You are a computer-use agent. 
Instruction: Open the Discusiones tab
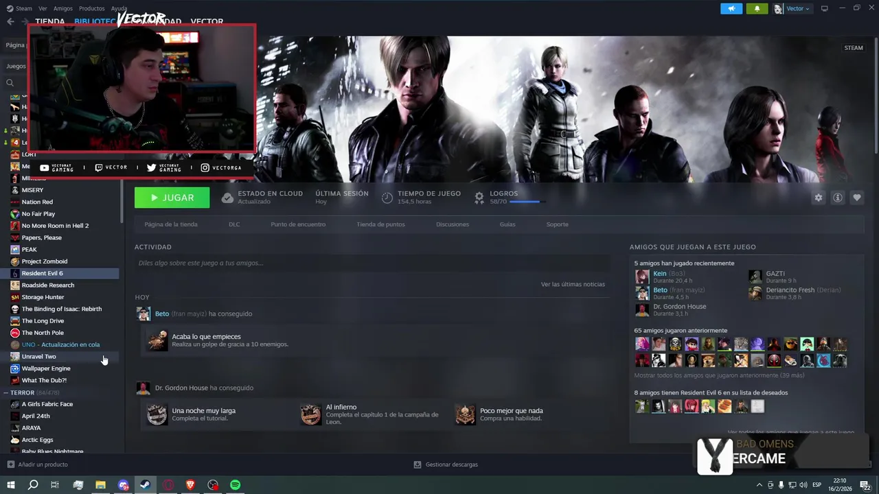(x=453, y=224)
